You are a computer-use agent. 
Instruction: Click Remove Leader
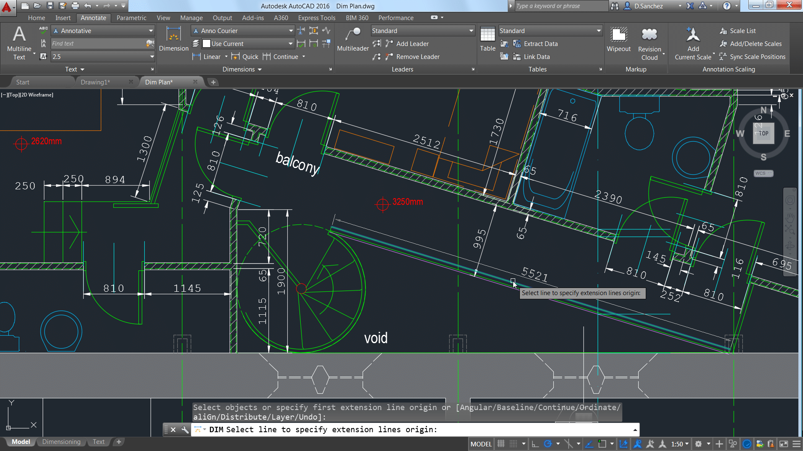click(x=412, y=56)
